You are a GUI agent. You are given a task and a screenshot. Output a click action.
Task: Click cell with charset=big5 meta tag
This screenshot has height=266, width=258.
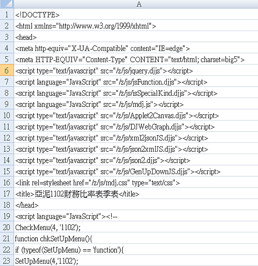[x=136, y=59]
